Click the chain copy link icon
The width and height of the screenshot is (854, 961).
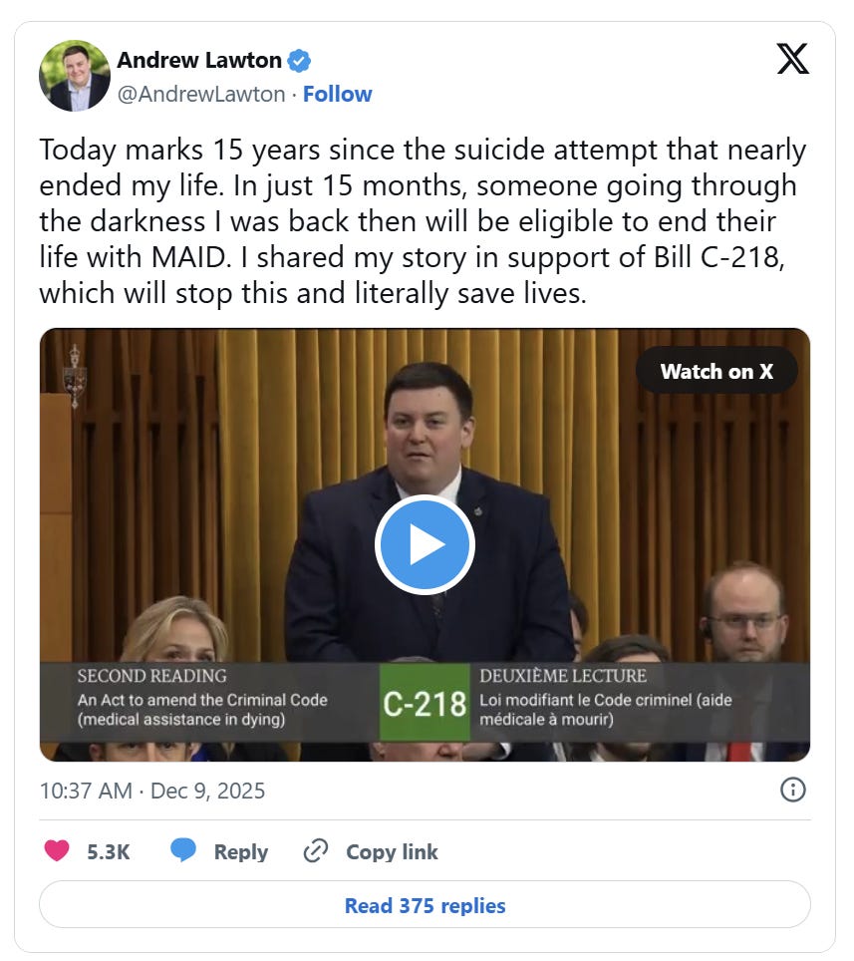click(x=316, y=851)
